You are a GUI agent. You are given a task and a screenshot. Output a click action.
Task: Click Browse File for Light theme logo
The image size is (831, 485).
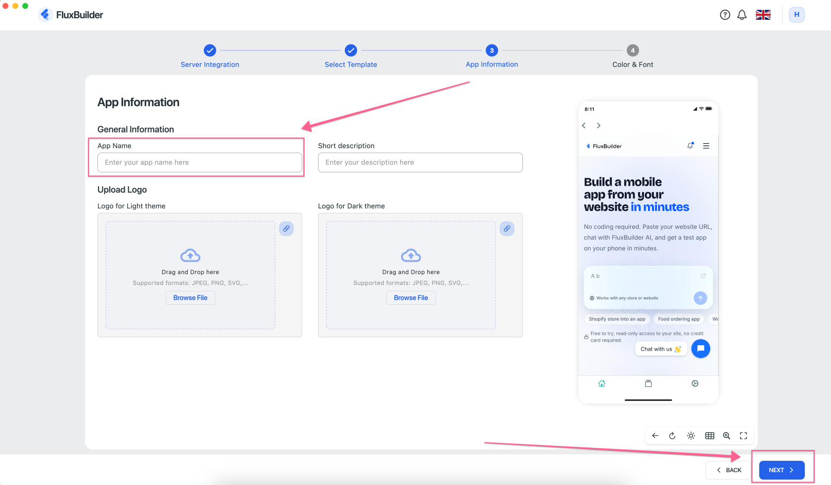coord(190,298)
